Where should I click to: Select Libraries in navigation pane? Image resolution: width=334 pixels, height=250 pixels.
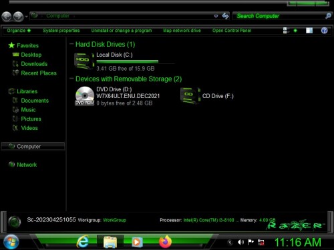click(27, 91)
